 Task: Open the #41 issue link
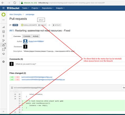pyautogui.click(x=12, y=31)
